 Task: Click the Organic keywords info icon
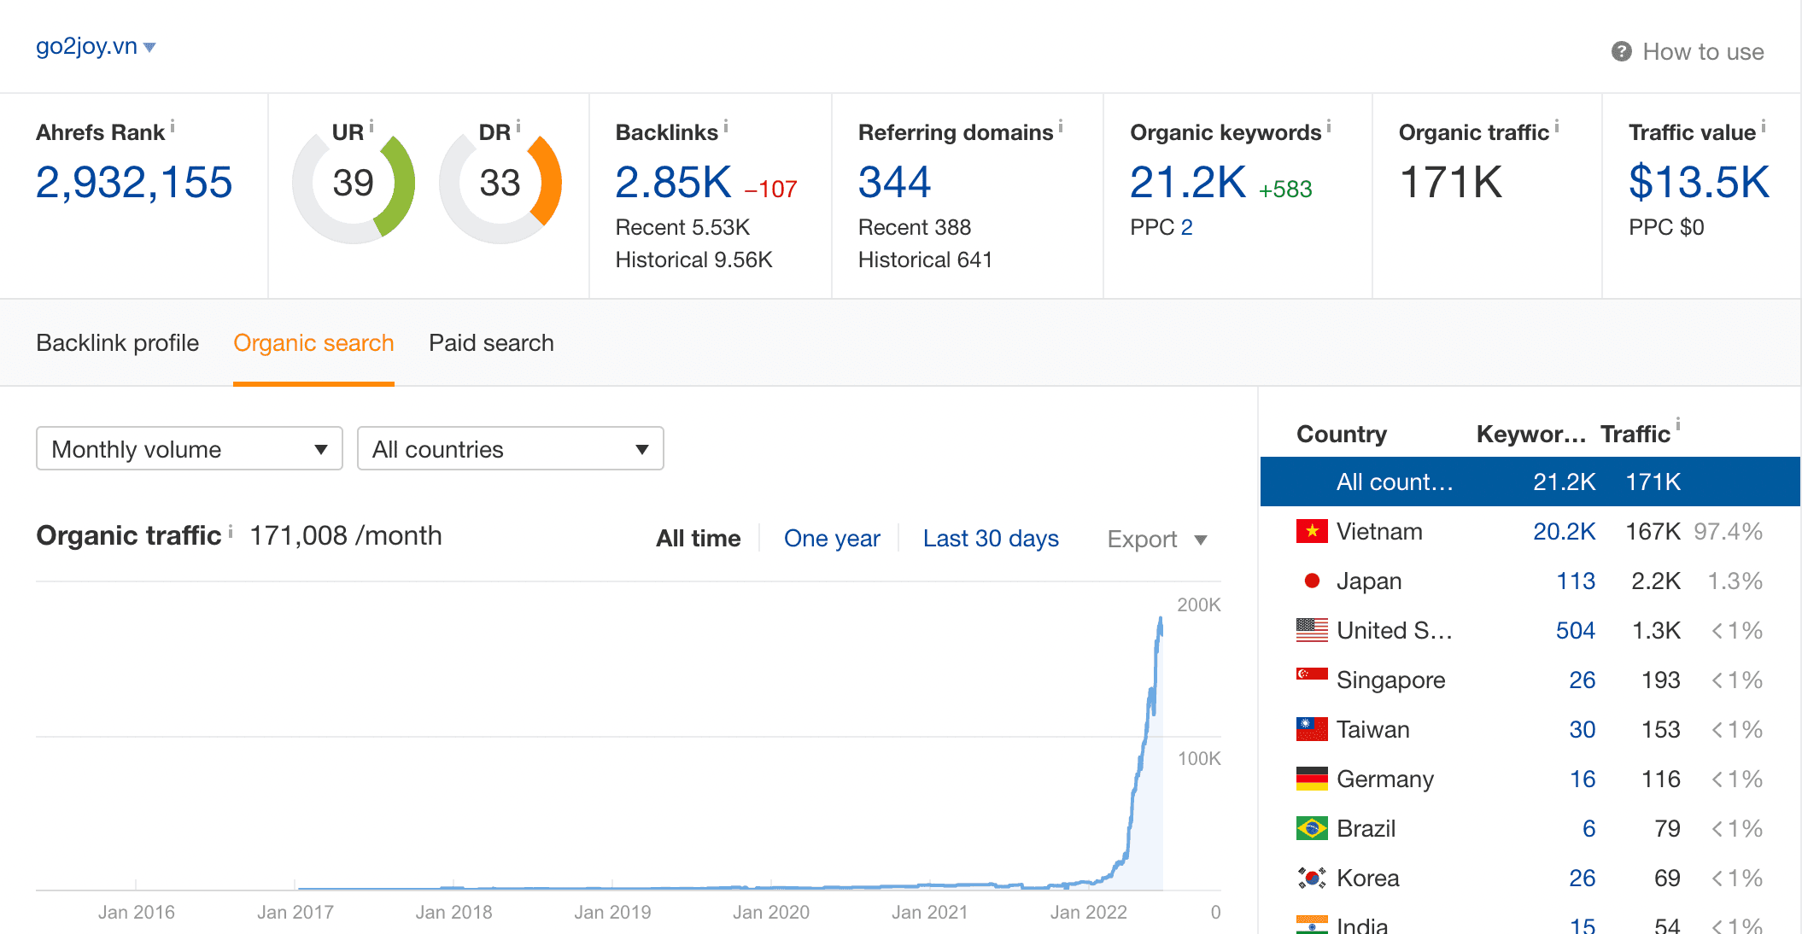[1329, 126]
